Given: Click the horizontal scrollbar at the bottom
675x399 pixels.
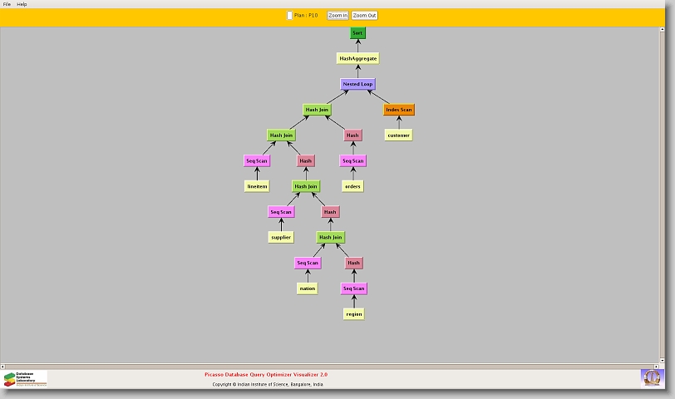Looking at the screenshot, I should [333, 366].
